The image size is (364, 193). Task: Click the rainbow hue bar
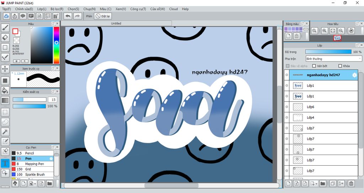57,45
